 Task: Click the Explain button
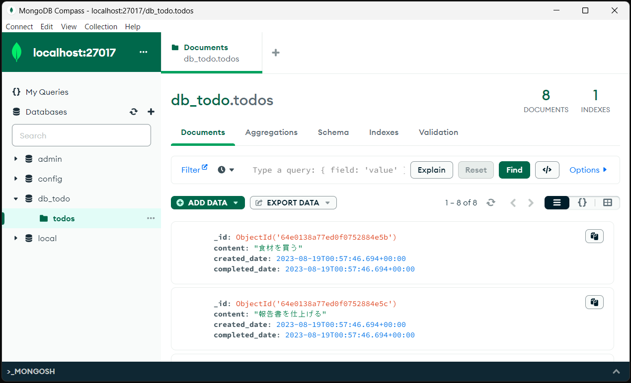point(431,170)
